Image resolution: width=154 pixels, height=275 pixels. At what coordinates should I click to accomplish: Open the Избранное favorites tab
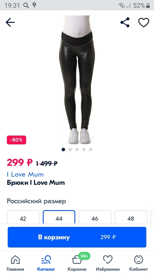108,263
